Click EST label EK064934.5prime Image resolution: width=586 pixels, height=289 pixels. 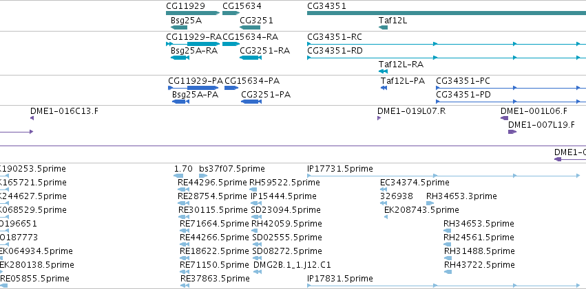pos(36,251)
